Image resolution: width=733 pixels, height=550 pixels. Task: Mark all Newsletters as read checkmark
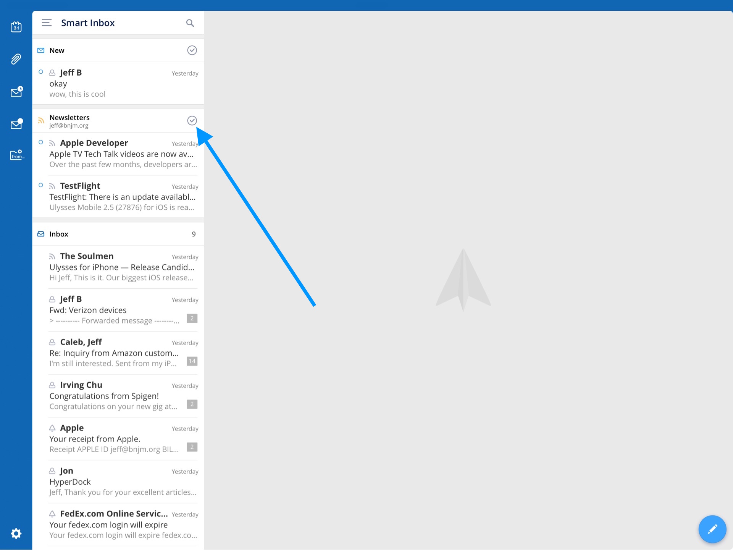192,121
